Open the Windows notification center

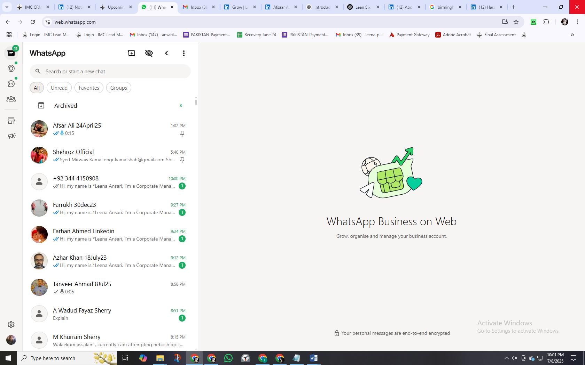pyautogui.click(x=574, y=358)
